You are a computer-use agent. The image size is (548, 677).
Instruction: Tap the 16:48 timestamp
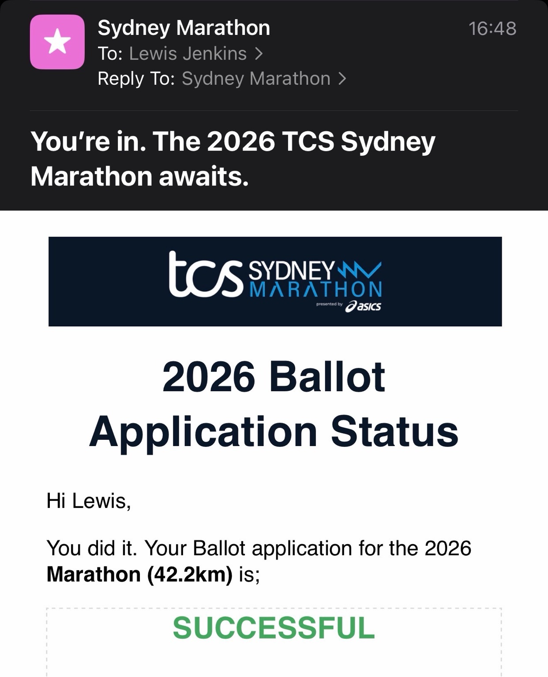point(492,29)
